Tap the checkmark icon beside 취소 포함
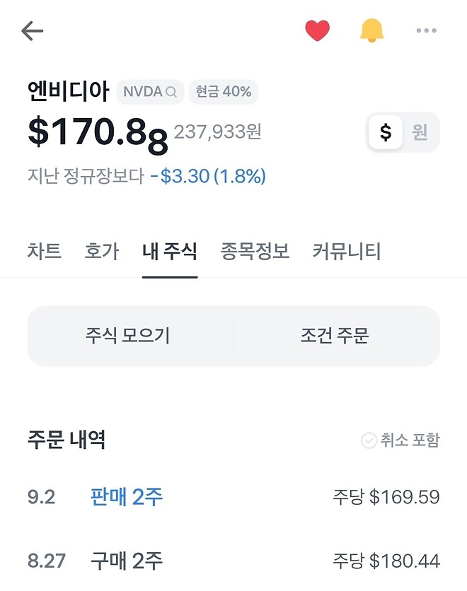The height and width of the screenshot is (591, 467). click(x=368, y=440)
